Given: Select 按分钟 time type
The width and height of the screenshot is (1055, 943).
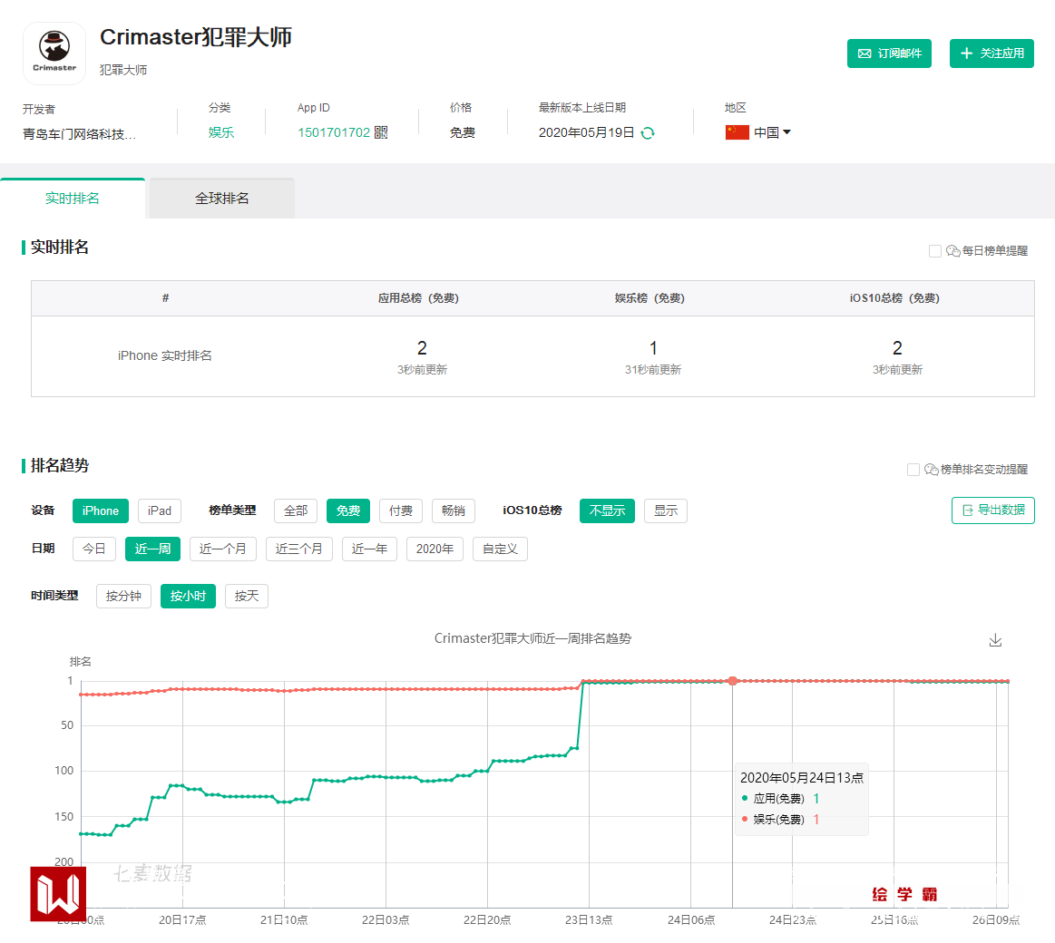Looking at the screenshot, I should pyautogui.click(x=123, y=596).
